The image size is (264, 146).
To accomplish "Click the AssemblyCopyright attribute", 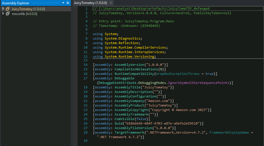I will click(131, 110).
